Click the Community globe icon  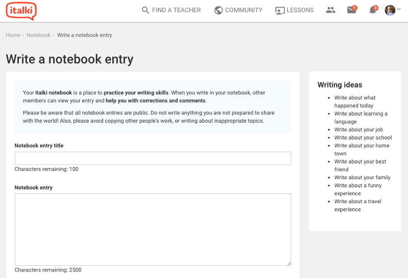click(x=218, y=10)
